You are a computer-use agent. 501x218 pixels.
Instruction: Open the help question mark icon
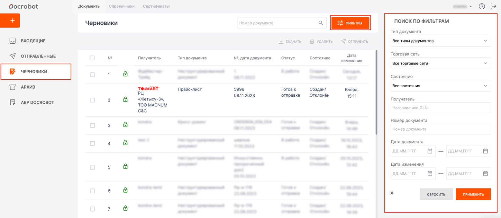[482, 6]
